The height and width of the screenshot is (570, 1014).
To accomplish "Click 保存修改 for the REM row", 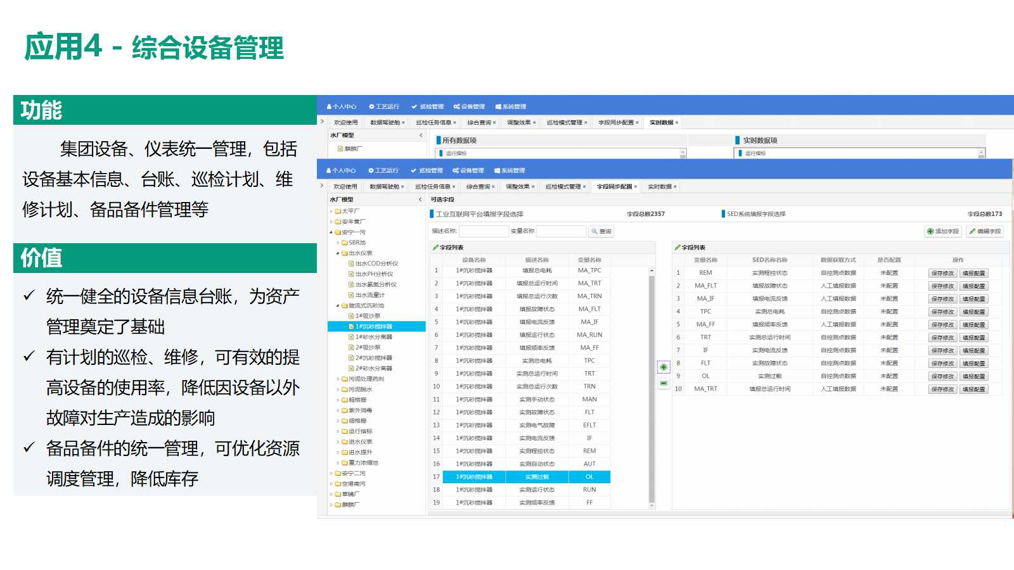I will (x=942, y=274).
